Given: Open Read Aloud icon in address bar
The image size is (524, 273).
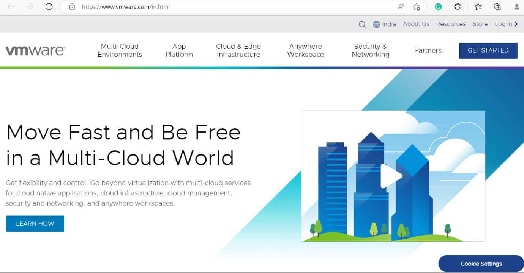Looking at the screenshot, I should (x=401, y=7).
